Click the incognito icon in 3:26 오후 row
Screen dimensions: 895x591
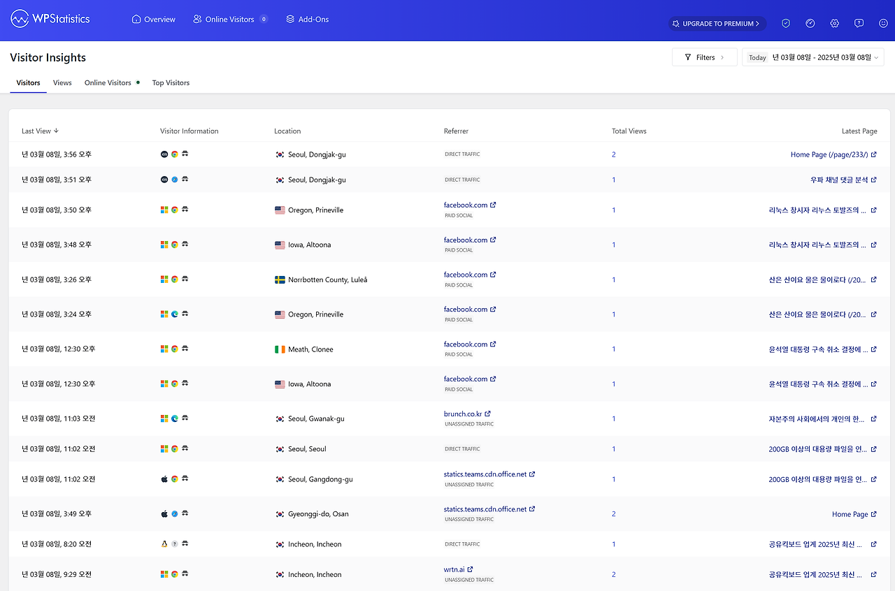185,279
